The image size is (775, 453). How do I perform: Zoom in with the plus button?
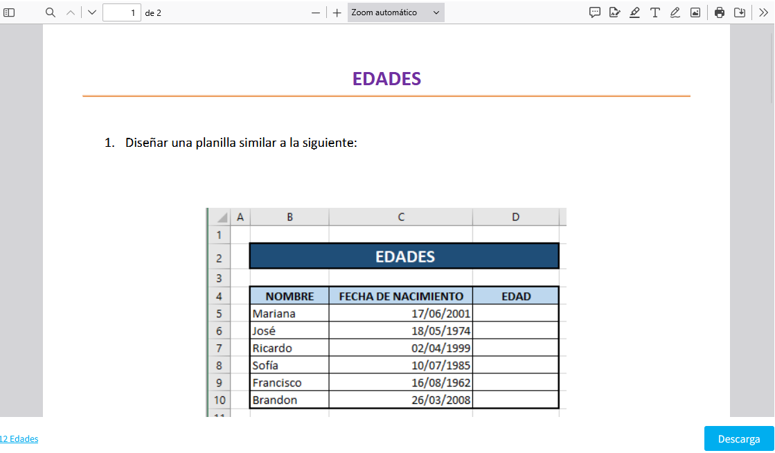337,12
